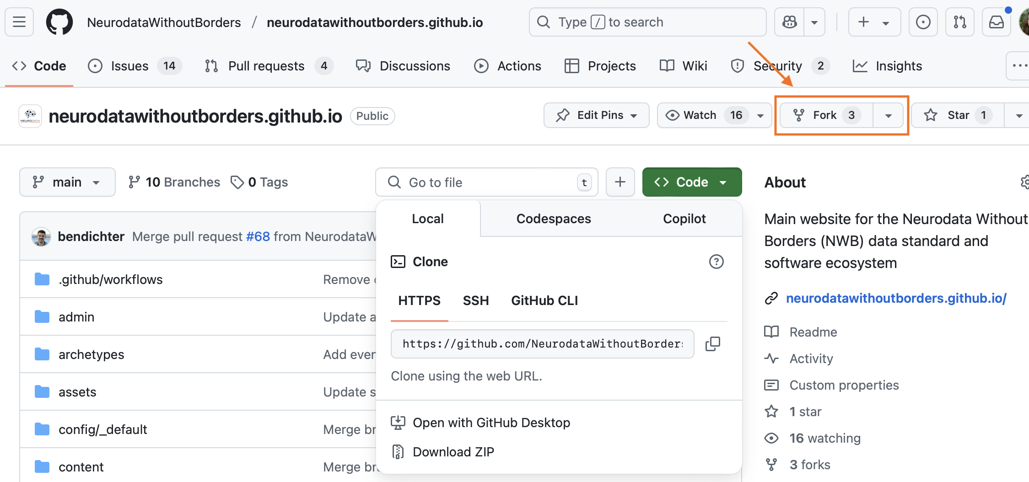The image size is (1029, 482).
Task: Open the notifications inbox icon
Action: [996, 21]
